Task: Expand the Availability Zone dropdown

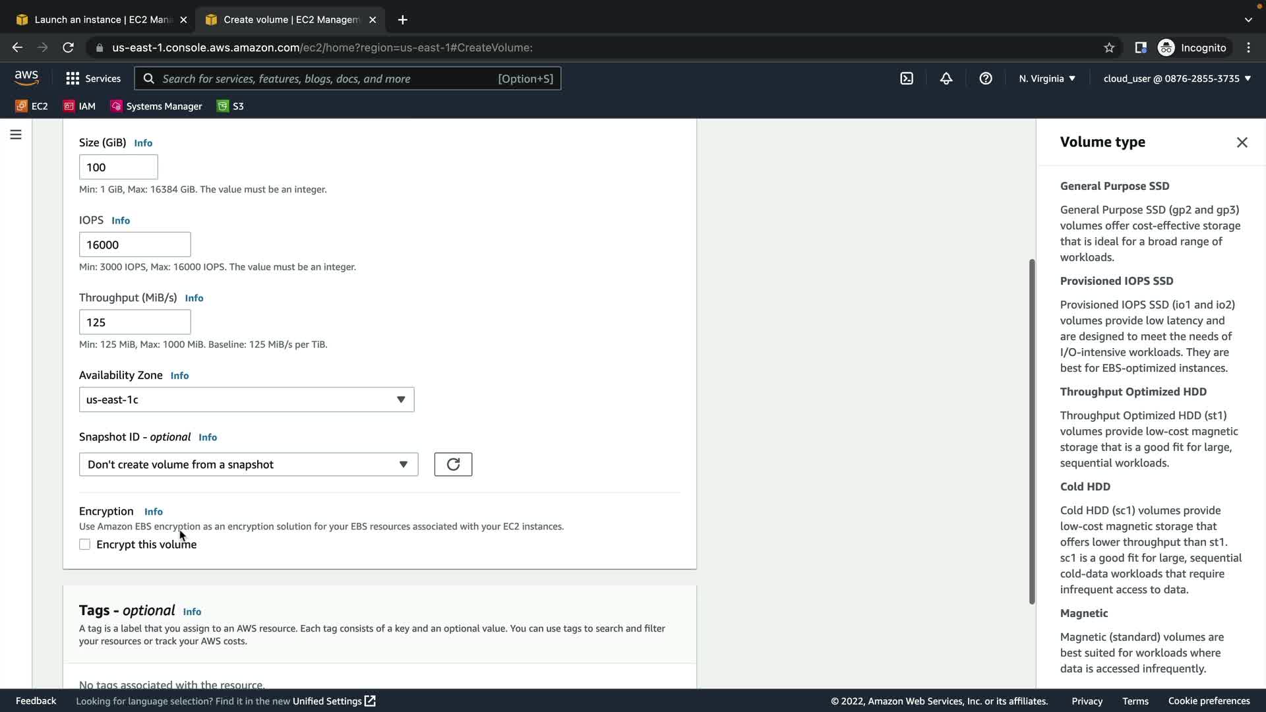Action: click(247, 400)
